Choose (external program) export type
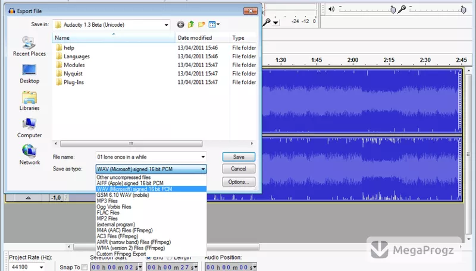The image size is (476, 271). (x=151, y=224)
